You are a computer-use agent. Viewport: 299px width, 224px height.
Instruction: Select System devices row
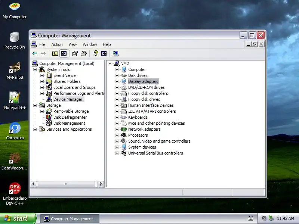point(142,147)
